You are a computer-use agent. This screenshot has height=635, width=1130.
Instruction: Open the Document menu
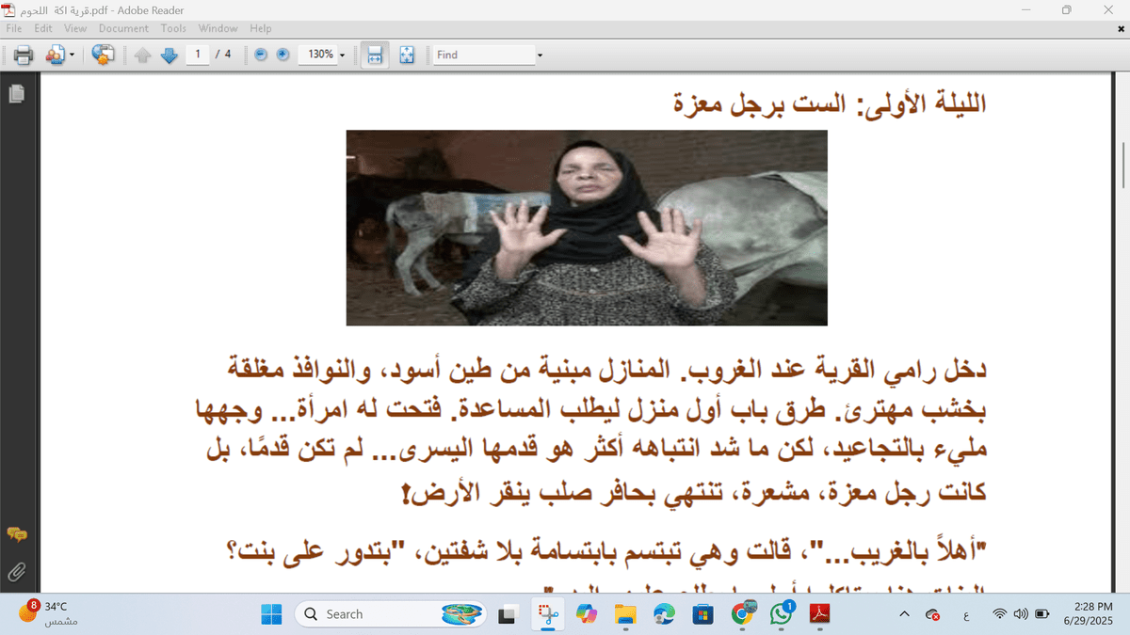[123, 28]
